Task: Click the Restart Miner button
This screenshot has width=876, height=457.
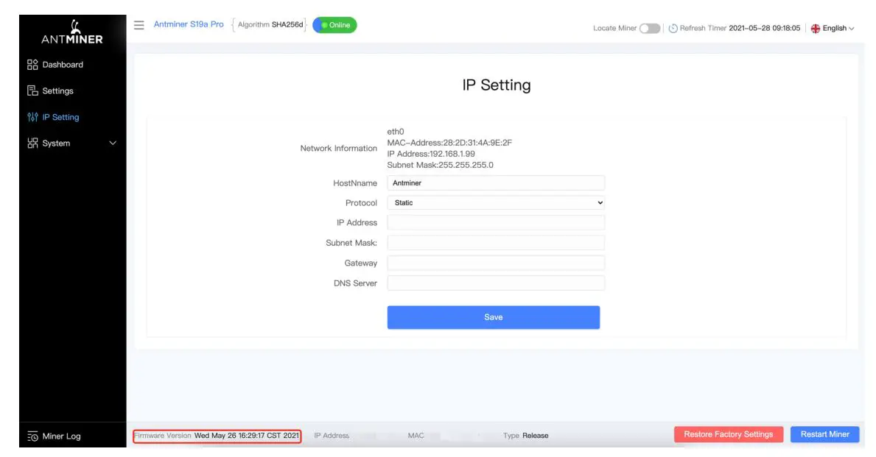Action: point(824,434)
